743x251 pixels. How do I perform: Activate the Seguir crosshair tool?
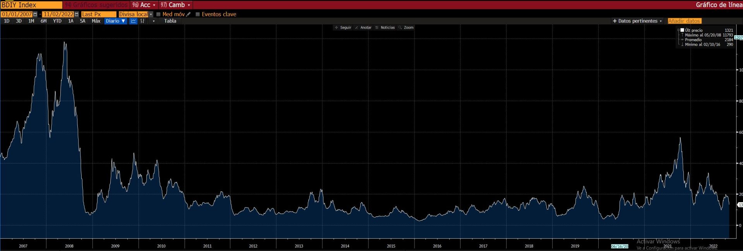click(x=343, y=28)
